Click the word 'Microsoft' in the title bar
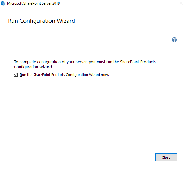The width and height of the screenshot is (185, 170). [15, 3]
